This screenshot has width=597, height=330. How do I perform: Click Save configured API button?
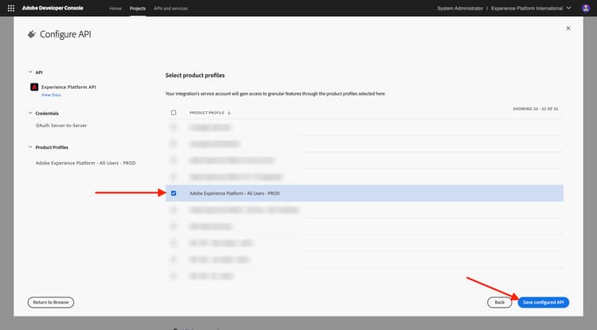pos(544,302)
